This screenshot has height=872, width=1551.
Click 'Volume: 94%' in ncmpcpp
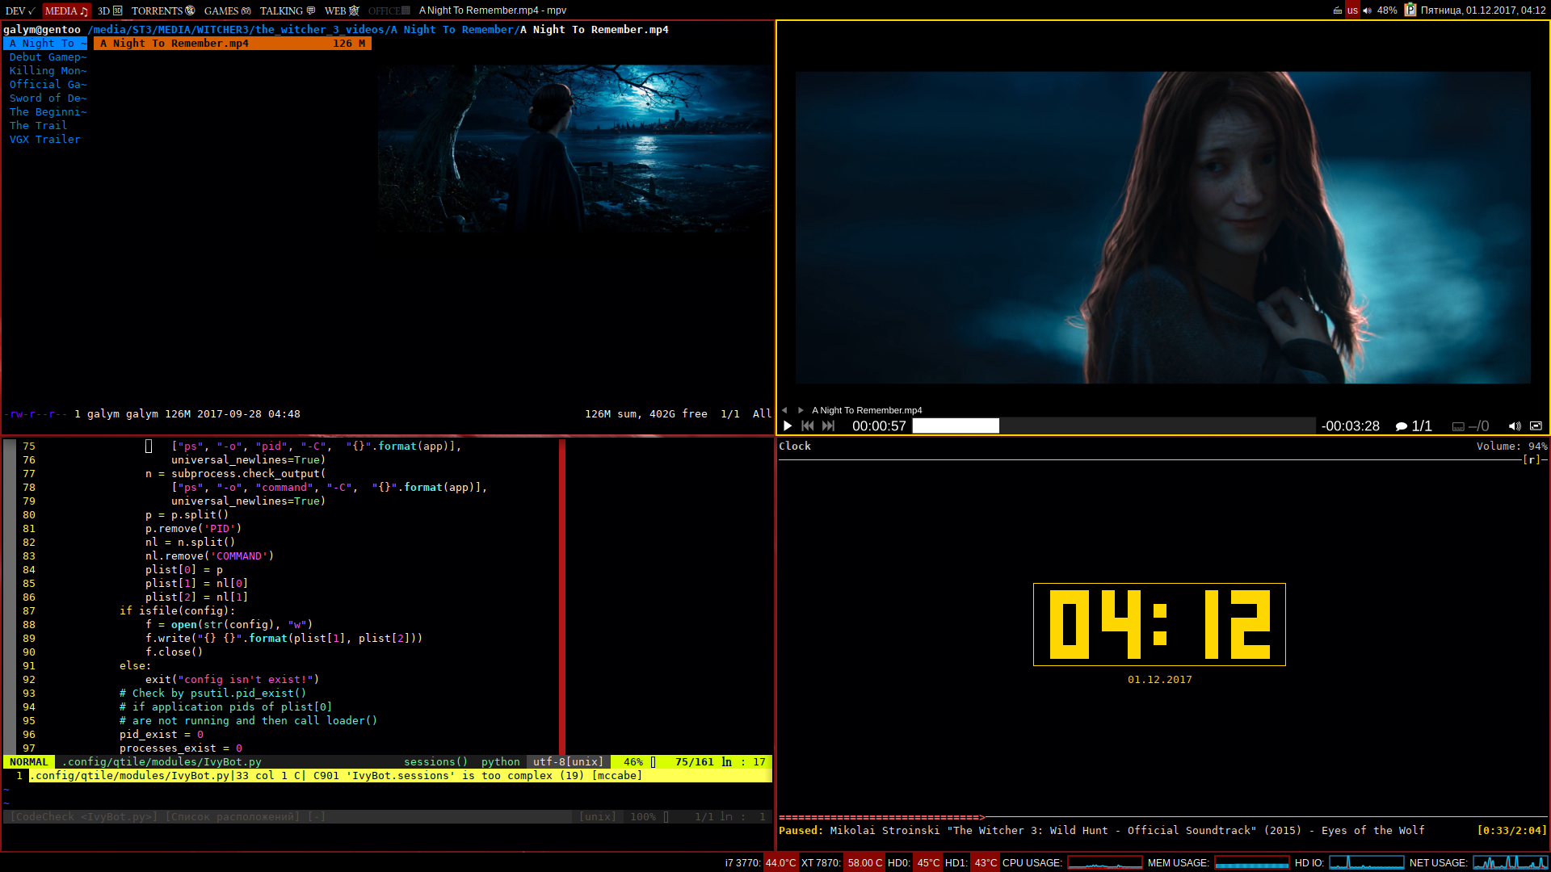tap(1511, 446)
